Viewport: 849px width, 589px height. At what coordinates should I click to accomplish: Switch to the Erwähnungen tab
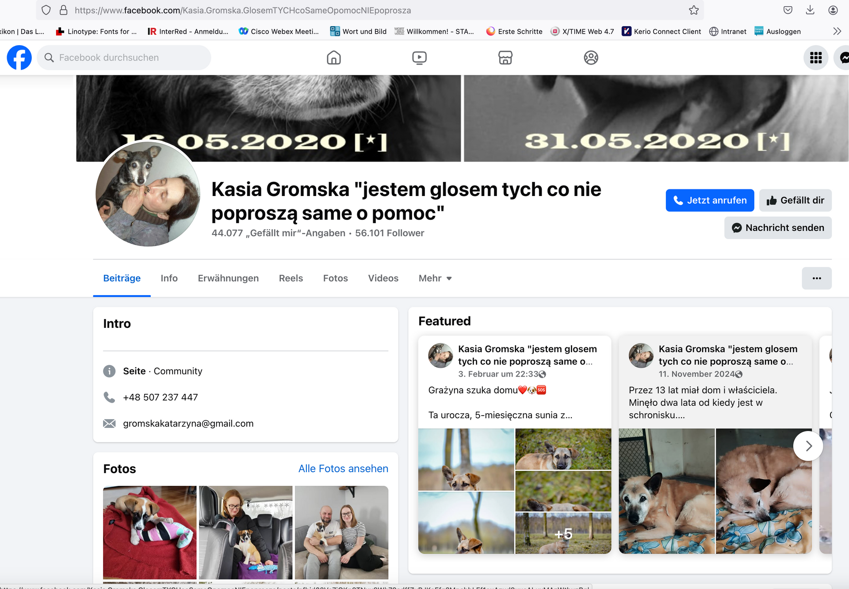coord(228,278)
